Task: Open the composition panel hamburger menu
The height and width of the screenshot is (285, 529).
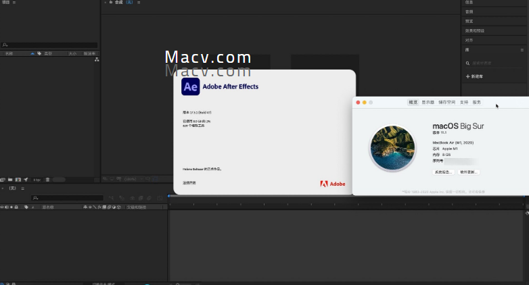Action: (139, 2)
